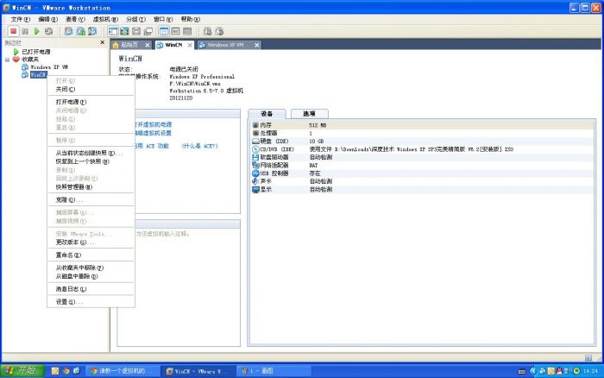Close the Home (起始页) tab

(148, 45)
